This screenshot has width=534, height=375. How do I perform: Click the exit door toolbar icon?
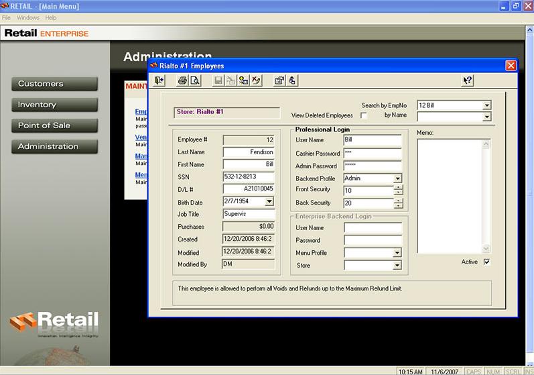click(159, 81)
